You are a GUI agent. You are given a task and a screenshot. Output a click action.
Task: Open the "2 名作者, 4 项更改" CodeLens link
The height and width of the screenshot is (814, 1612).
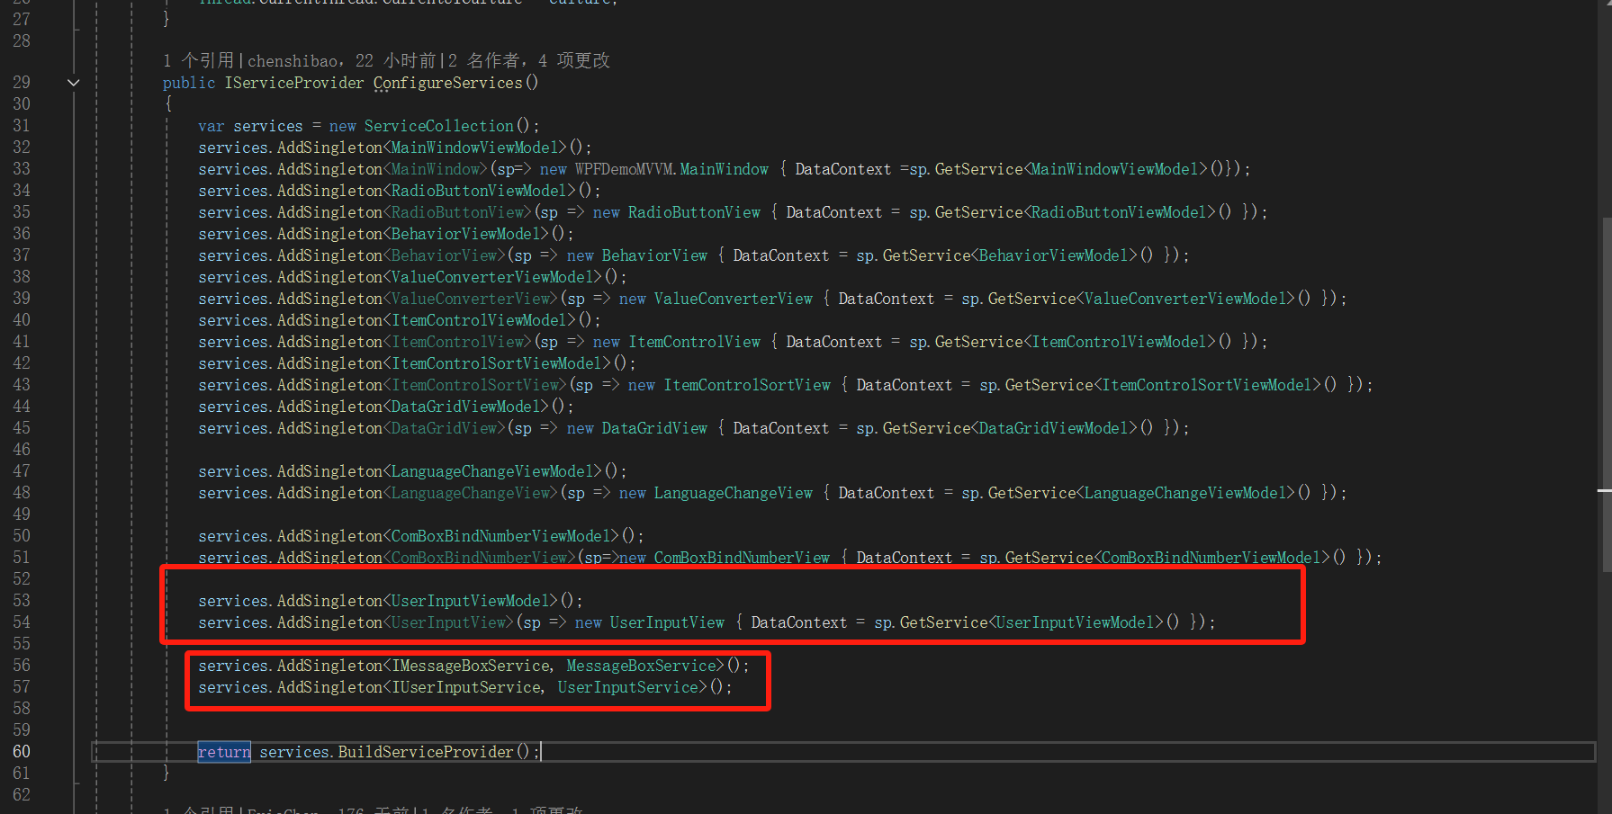pos(529,60)
